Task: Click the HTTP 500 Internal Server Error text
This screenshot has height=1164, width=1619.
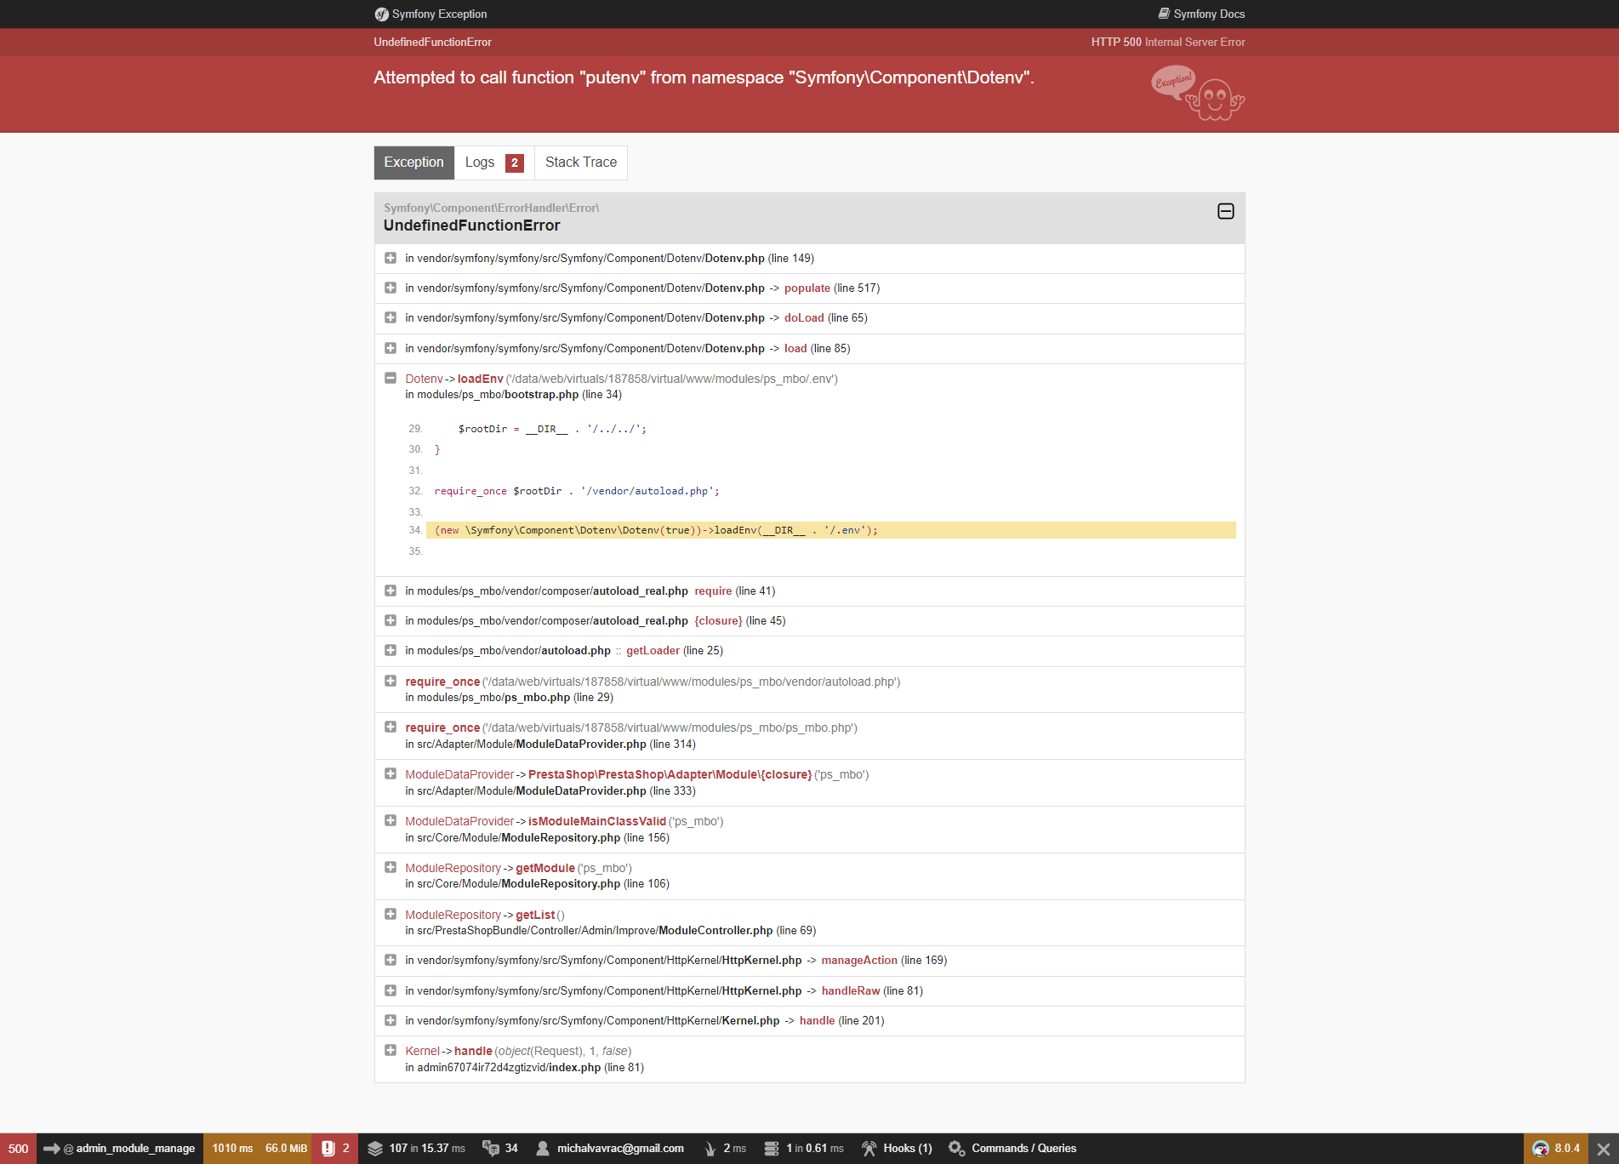Action: point(1168,43)
